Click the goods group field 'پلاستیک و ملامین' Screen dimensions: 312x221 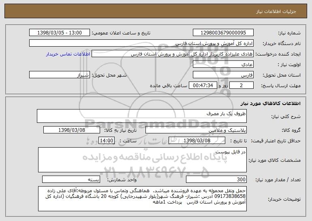pos(196,130)
